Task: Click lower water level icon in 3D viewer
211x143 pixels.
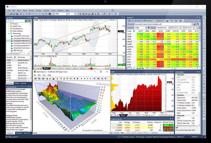Action: [x=105, y=79]
